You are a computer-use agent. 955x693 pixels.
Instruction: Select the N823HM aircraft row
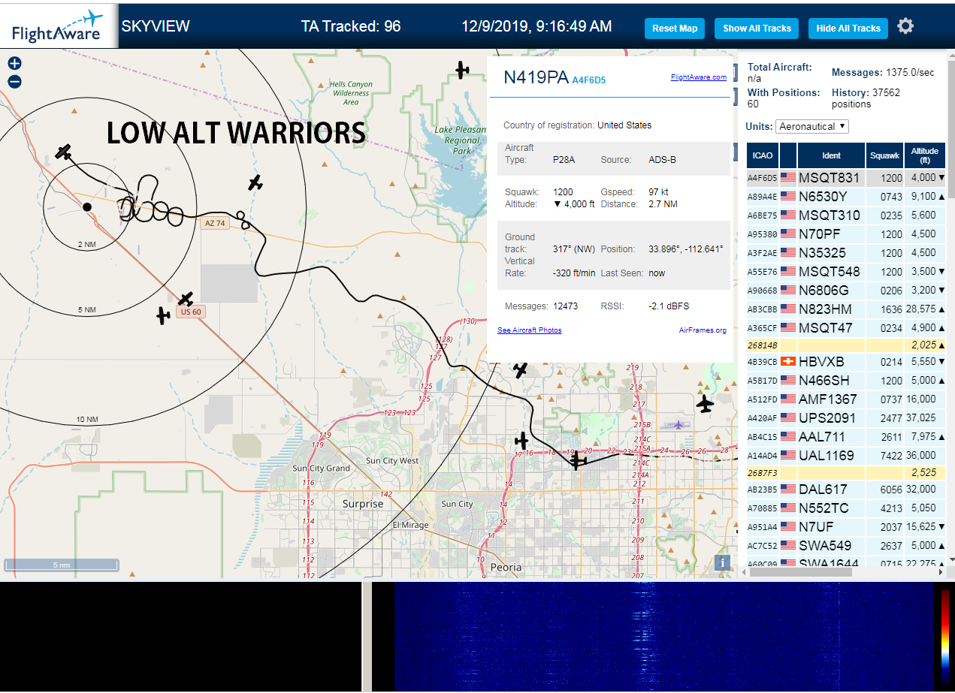pyautogui.click(x=846, y=309)
